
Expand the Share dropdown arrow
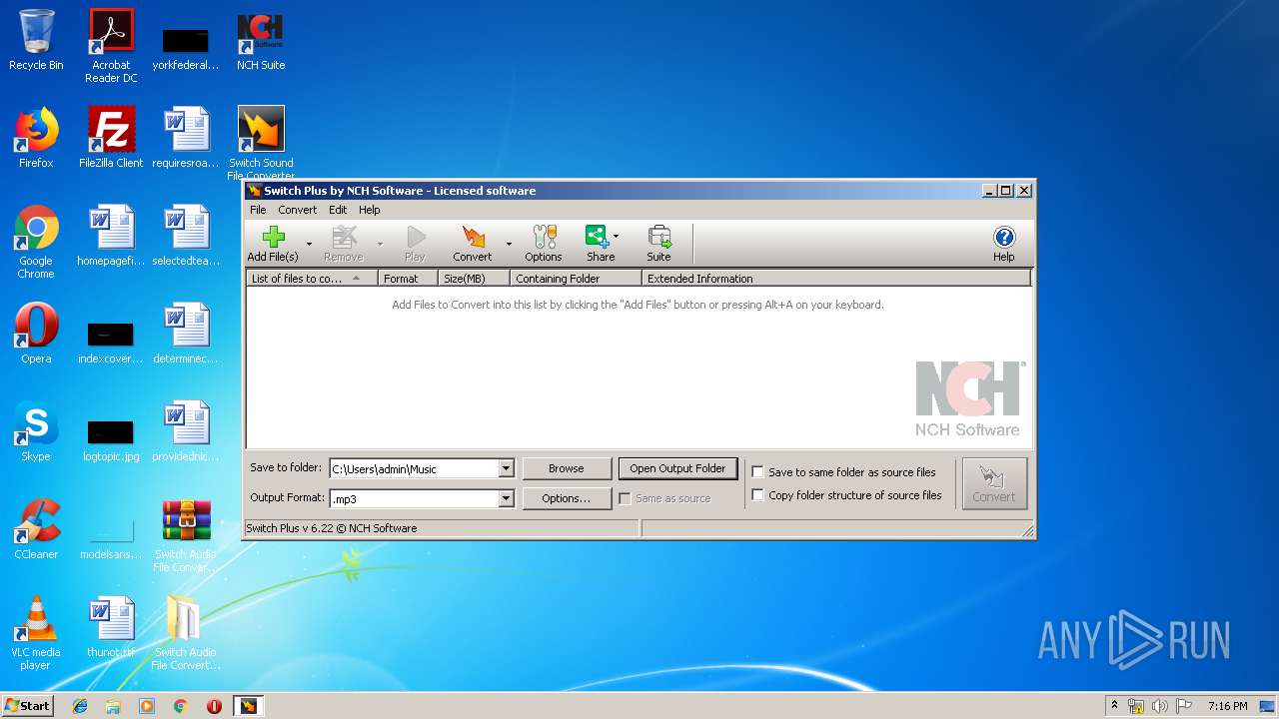[x=616, y=237]
